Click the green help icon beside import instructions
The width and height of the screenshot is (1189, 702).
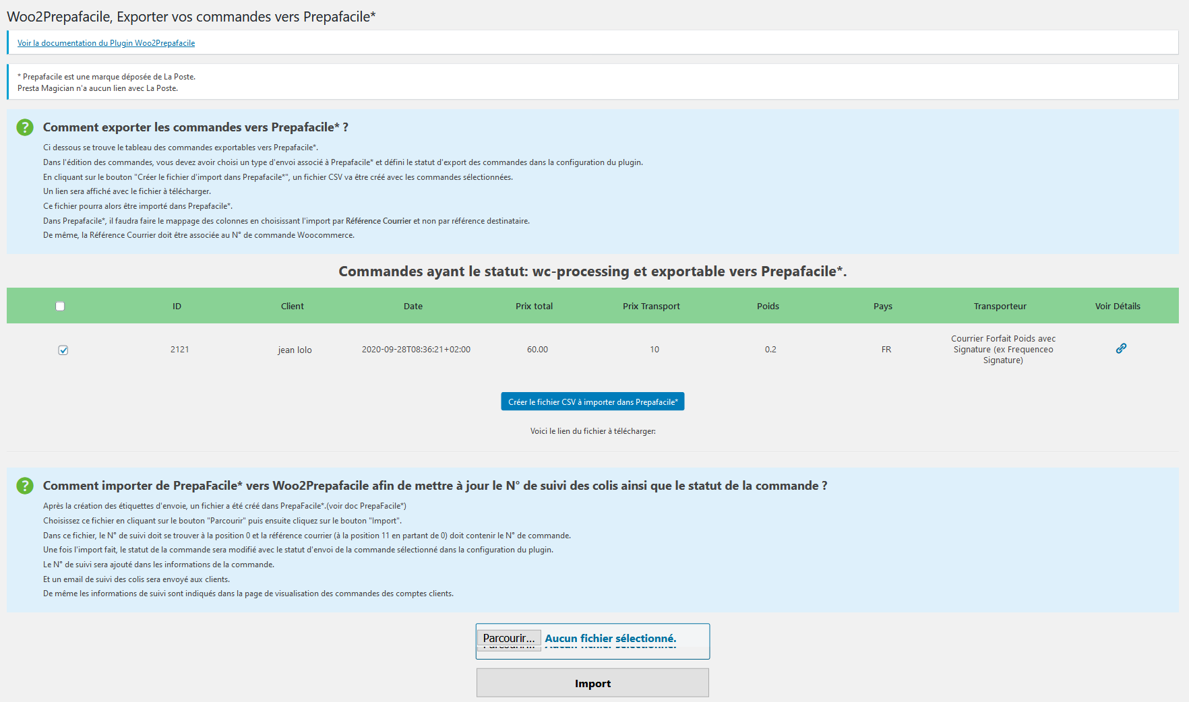[25, 486]
